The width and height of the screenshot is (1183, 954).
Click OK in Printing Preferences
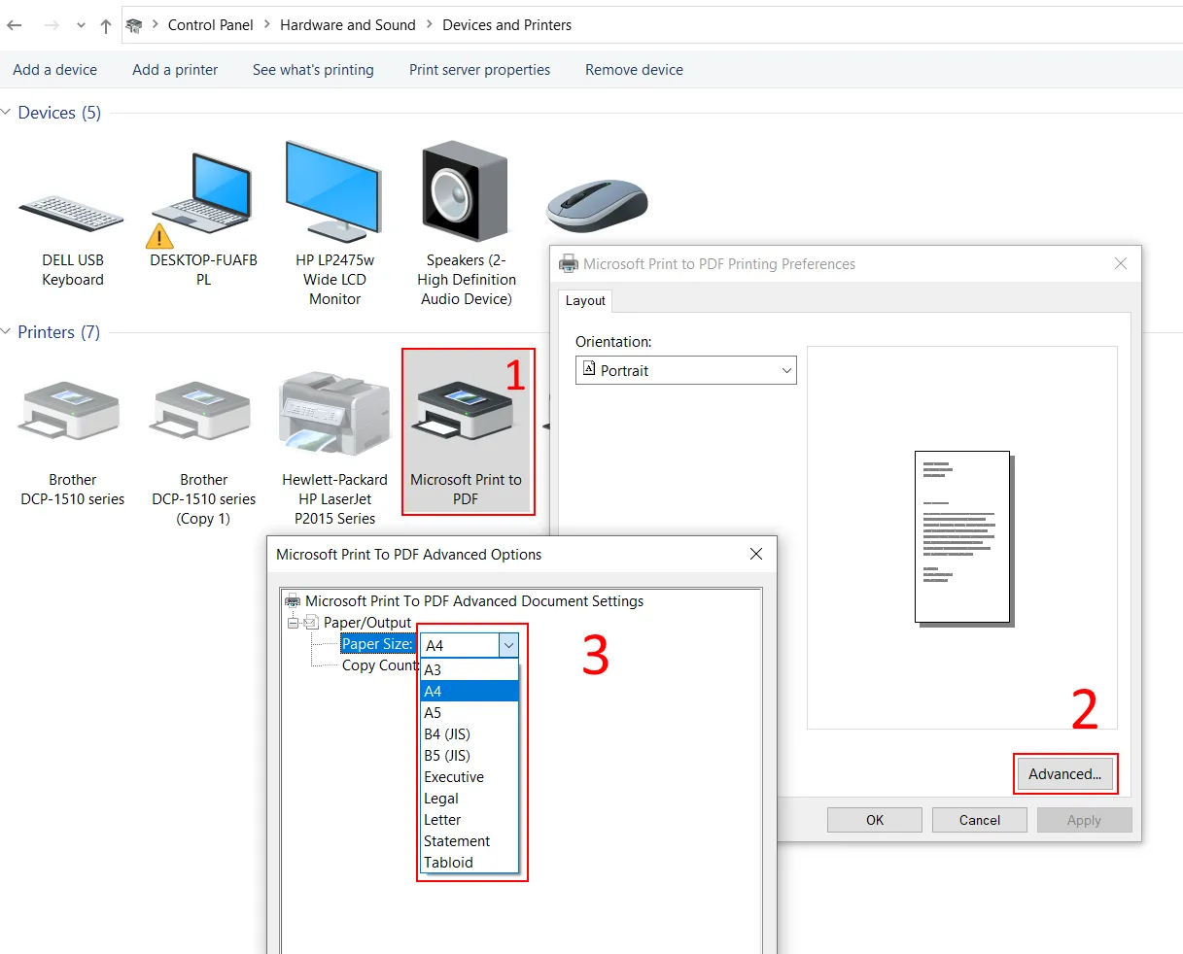tap(875, 820)
